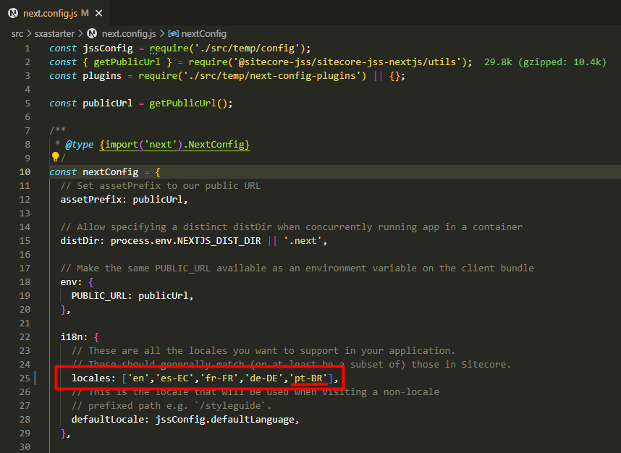The width and height of the screenshot is (621, 453).
Task: Click the i18n property on line 22
Action: tap(71, 337)
